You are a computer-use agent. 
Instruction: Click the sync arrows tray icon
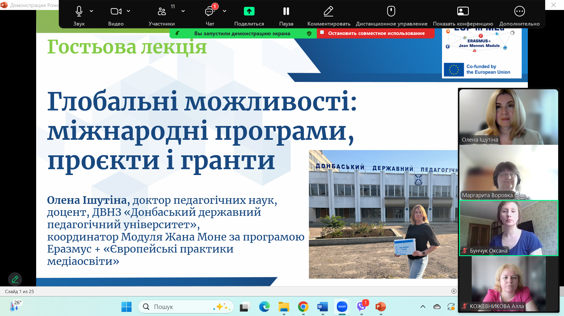451,307
